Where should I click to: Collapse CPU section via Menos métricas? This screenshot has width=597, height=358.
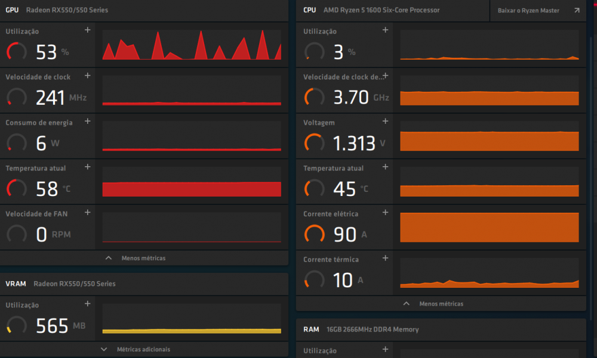click(434, 304)
